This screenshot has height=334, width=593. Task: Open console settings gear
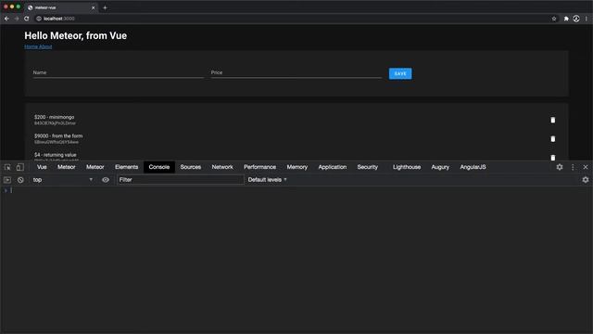(x=586, y=180)
